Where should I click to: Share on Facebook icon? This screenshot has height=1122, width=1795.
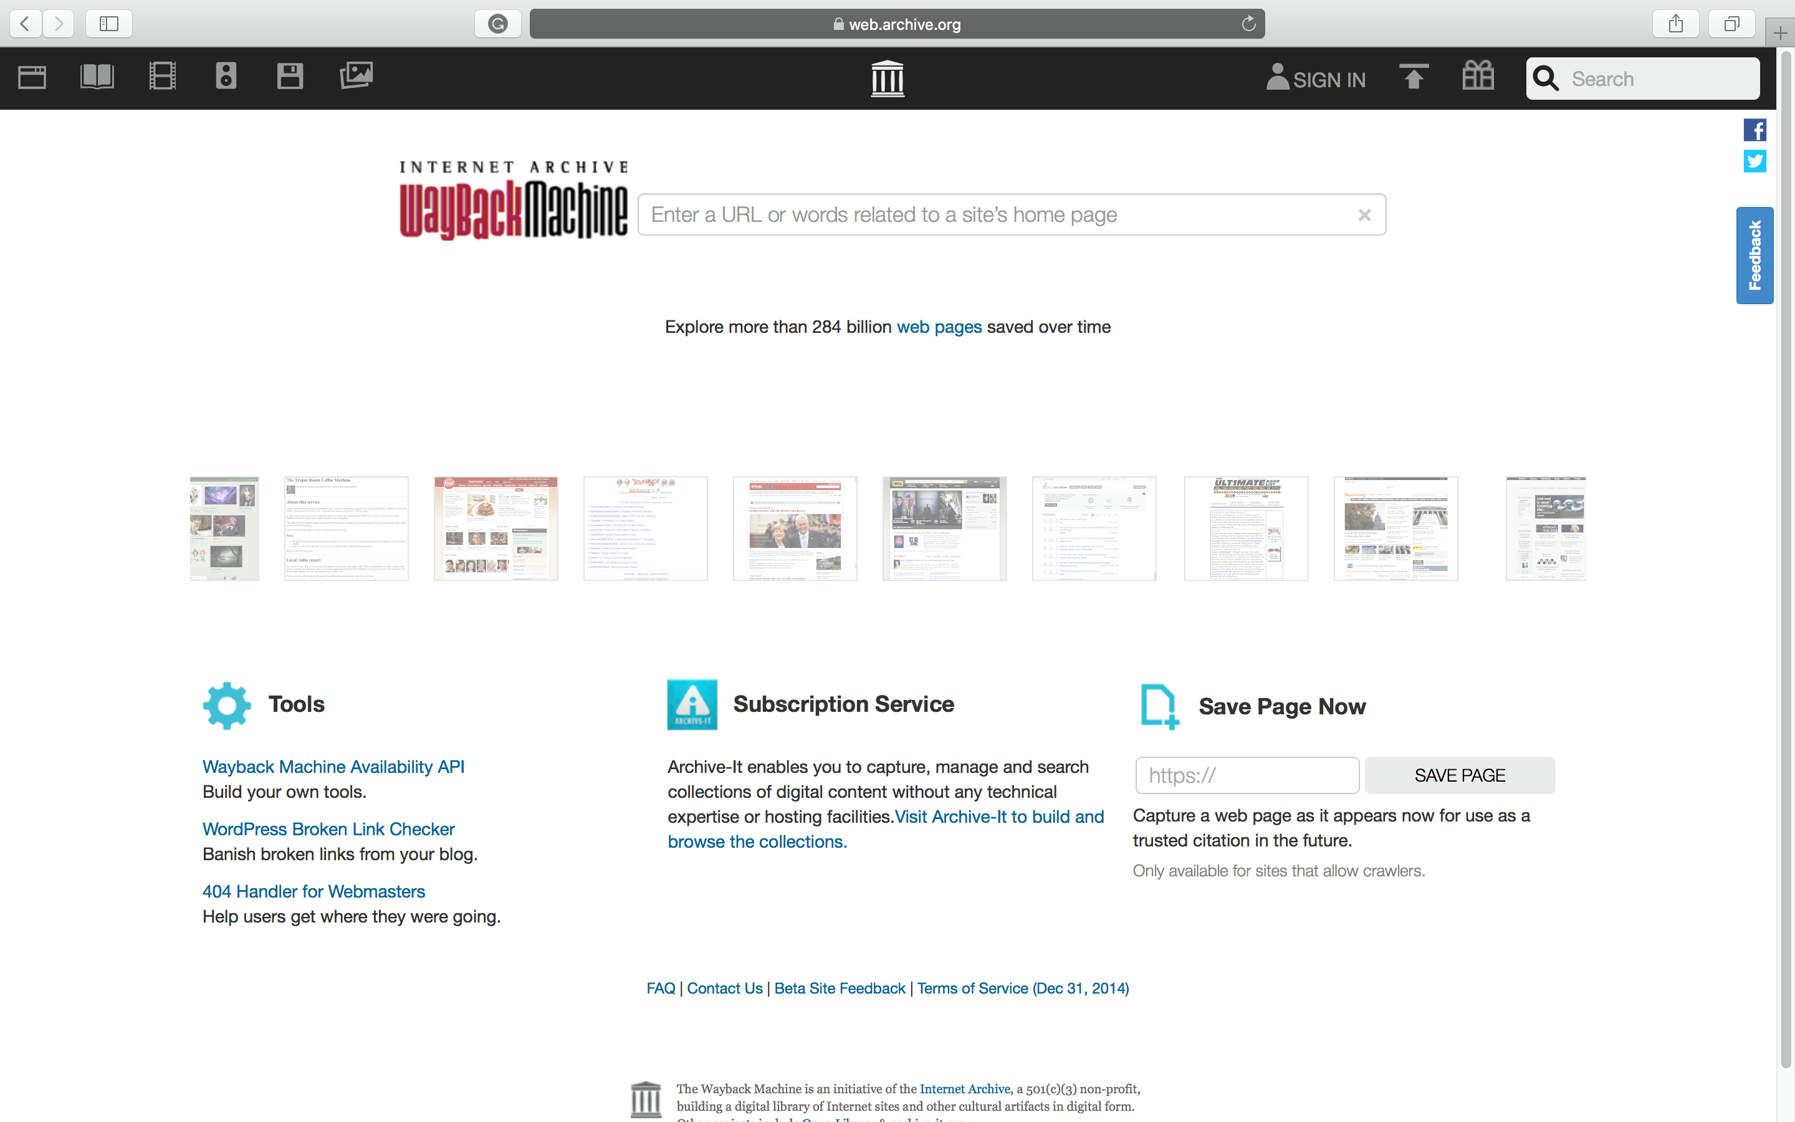click(x=1754, y=131)
